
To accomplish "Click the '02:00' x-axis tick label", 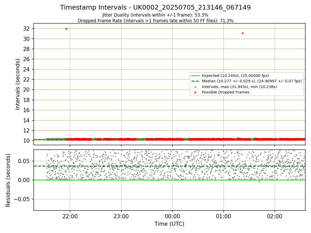I will (x=275, y=216).
